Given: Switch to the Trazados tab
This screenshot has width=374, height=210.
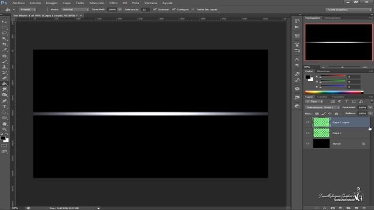Looking at the screenshot, I should click(338, 97).
